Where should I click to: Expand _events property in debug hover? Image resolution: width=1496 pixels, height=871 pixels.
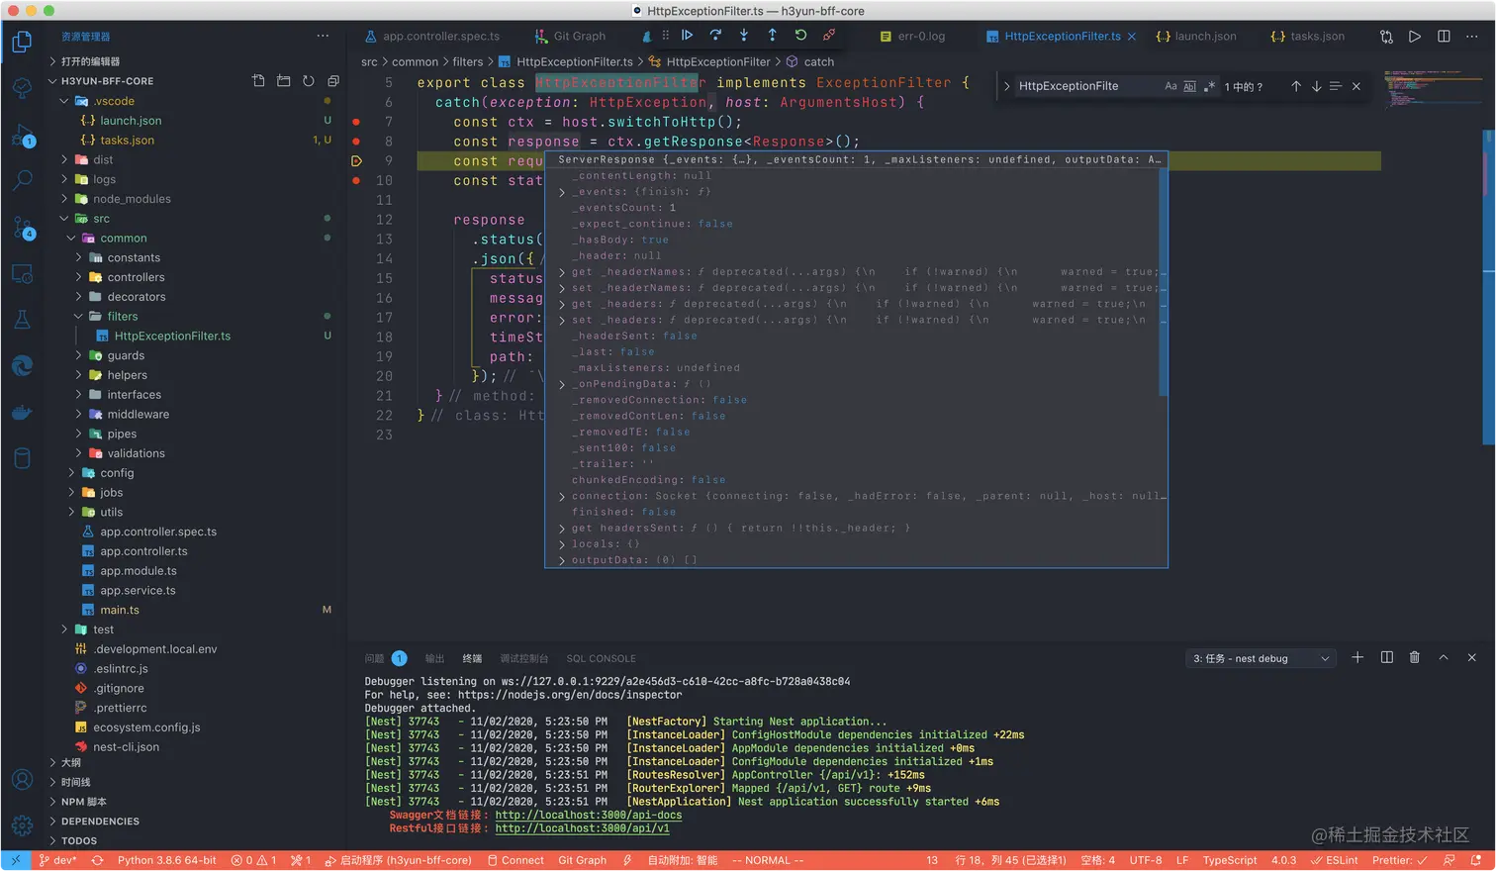pyautogui.click(x=562, y=192)
